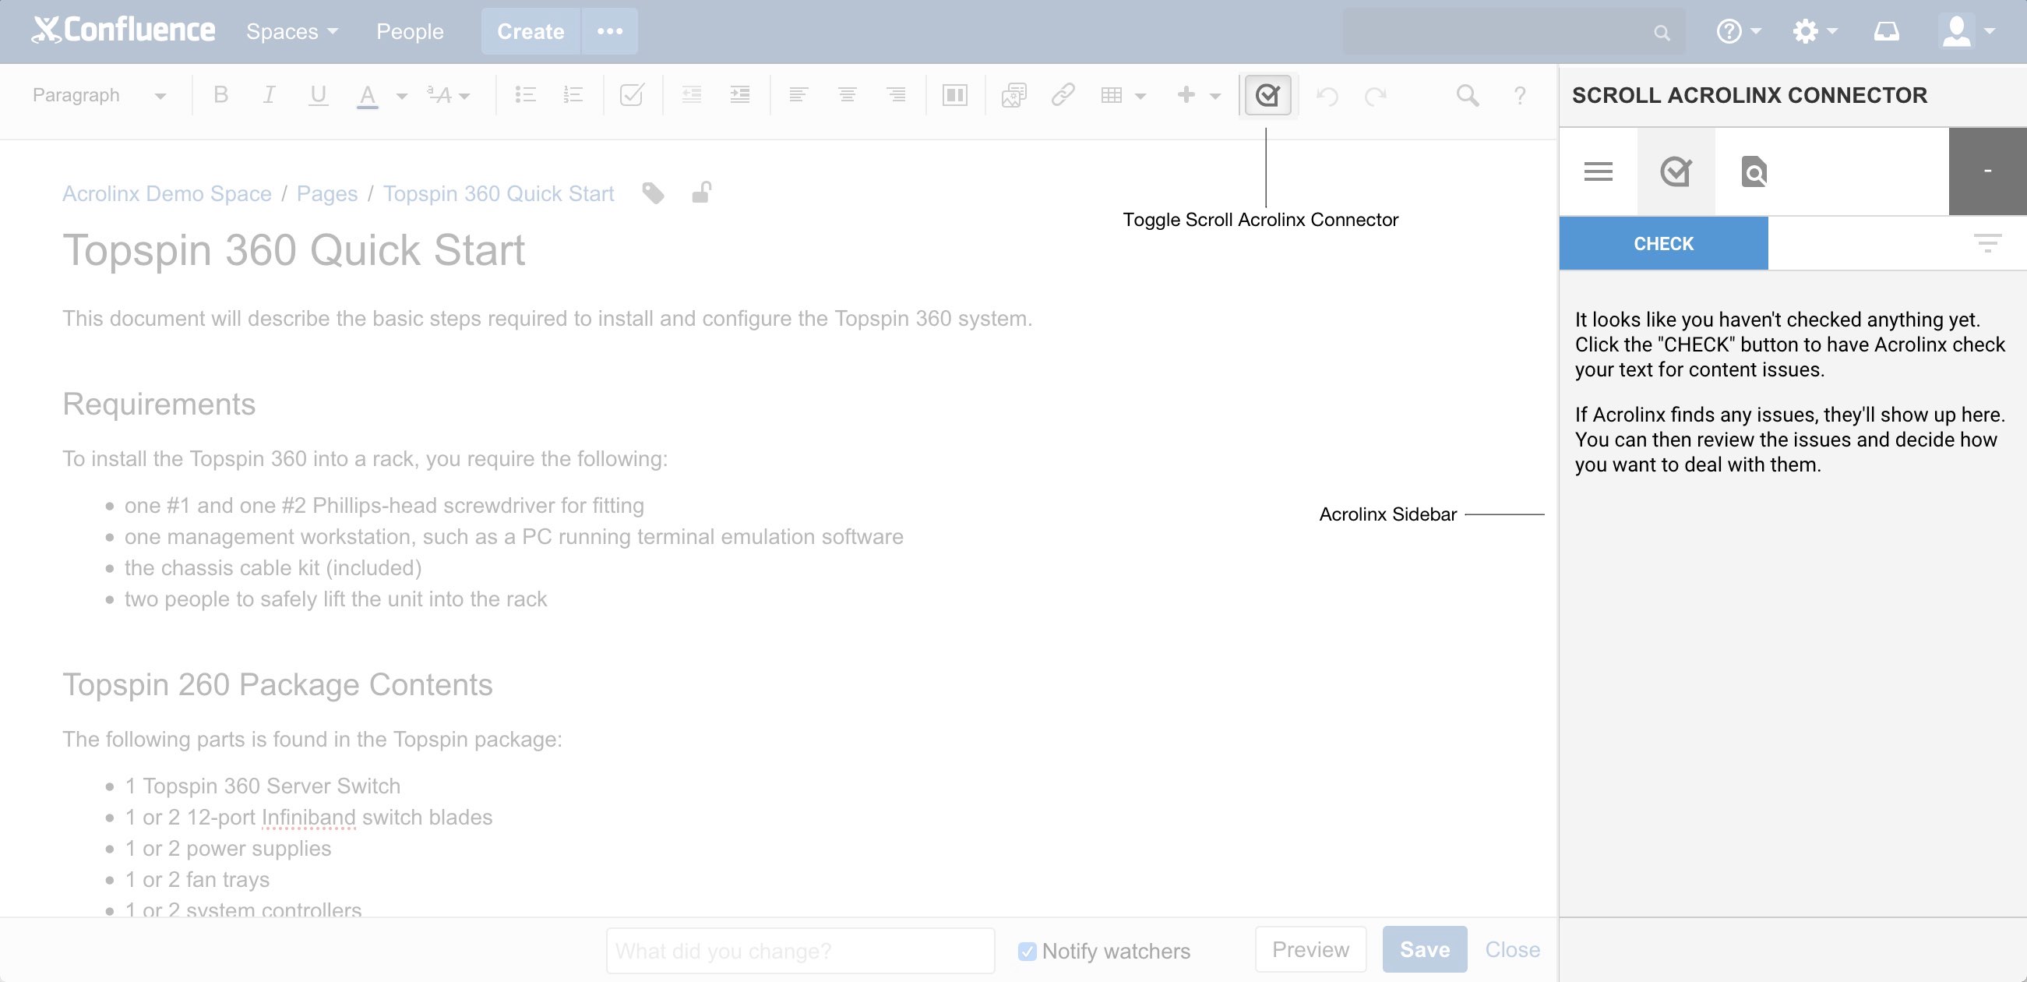Apply italic formatting
Screen dimensions: 2027x982
click(x=268, y=95)
